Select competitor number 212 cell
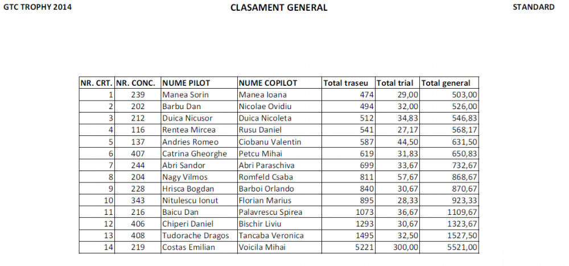Image resolution: width=569 pixels, height=266 pixels. pyautogui.click(x=138, y=118)
